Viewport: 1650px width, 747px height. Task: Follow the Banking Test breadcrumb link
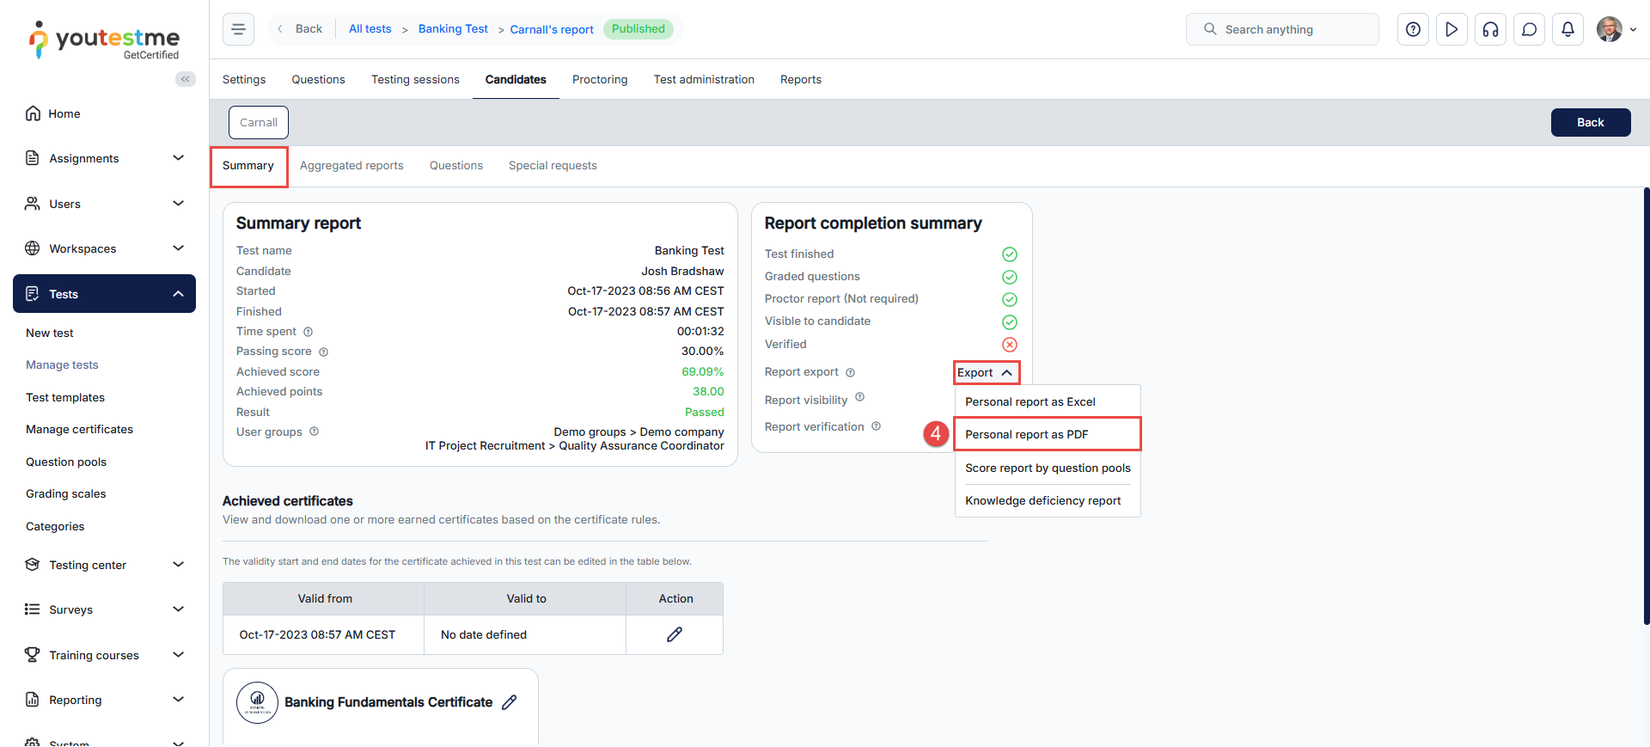[x=453, y=28]
